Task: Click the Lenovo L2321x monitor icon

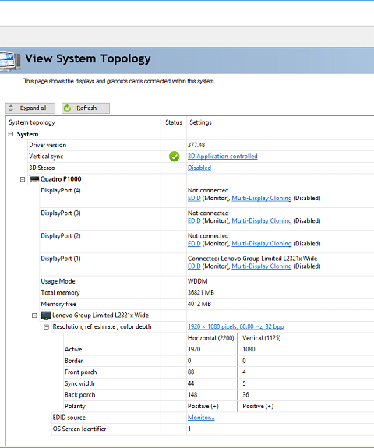Action: (x=46, y=316)
